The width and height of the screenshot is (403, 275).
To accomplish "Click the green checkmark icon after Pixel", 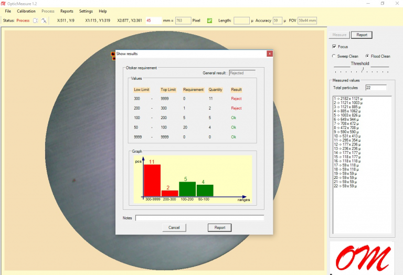I will pos(209,20).
